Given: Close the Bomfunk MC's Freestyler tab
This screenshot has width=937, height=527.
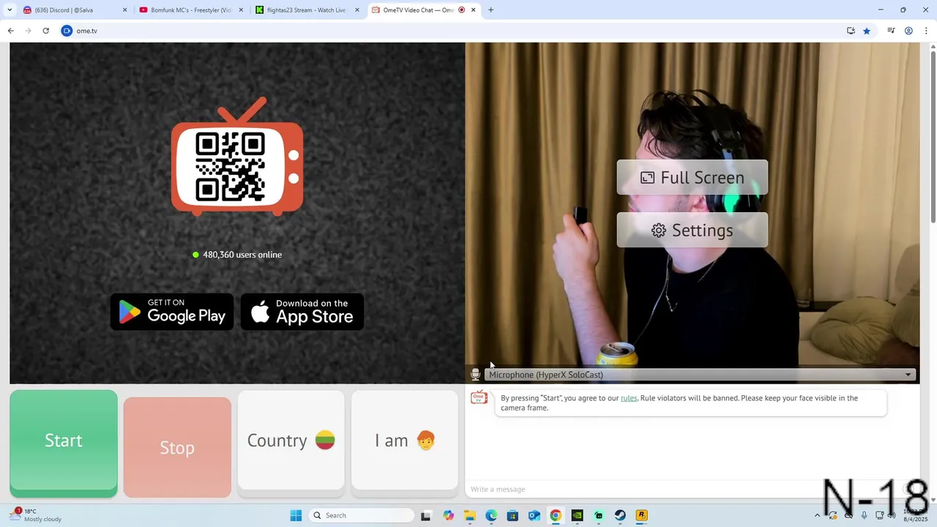Looking at the screenshot, I should pyautogui.click(x=241, y=10).
